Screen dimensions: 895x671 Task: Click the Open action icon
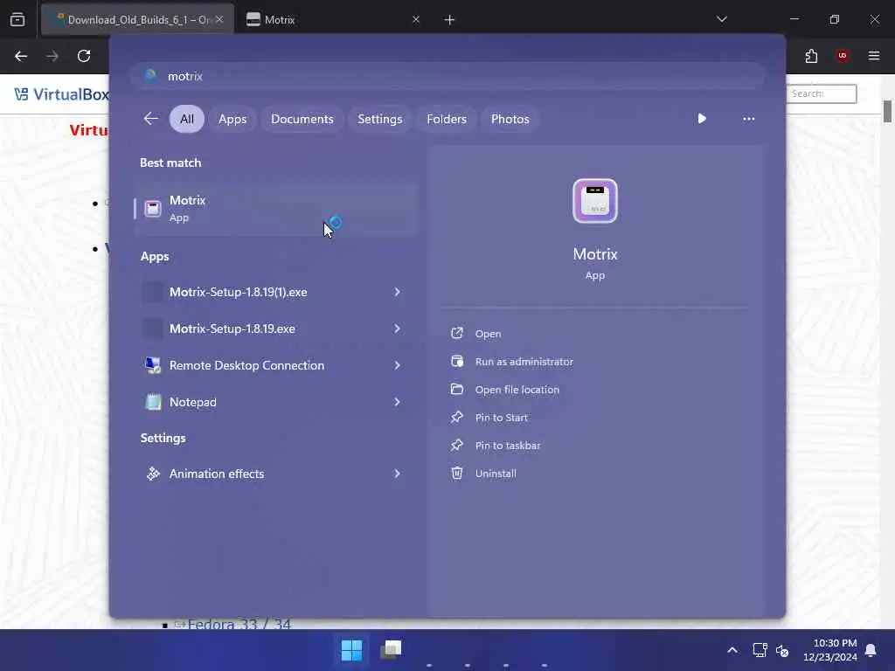[x=457, y=333]
